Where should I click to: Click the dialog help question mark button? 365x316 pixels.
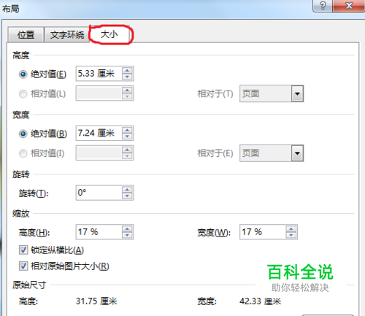(x=323, y=6)
